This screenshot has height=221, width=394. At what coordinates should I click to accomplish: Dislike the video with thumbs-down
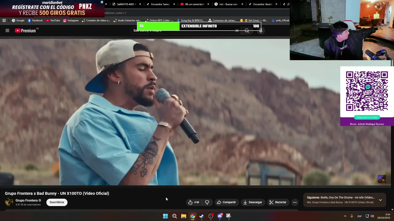click(x=207, y=202)
